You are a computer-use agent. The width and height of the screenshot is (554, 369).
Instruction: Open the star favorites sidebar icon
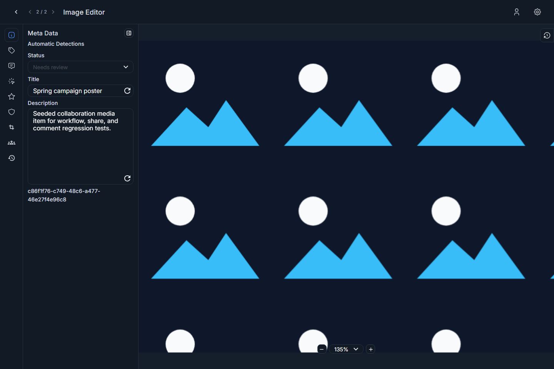[12, 96]
